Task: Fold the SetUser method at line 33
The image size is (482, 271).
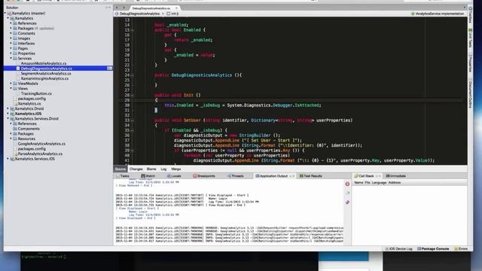Action: pos(133,120)
